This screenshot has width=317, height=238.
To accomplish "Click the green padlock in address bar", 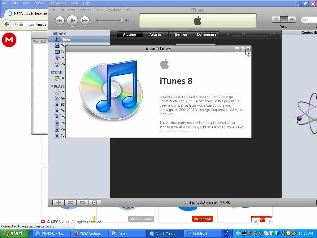I will click(x=21, y=24).
